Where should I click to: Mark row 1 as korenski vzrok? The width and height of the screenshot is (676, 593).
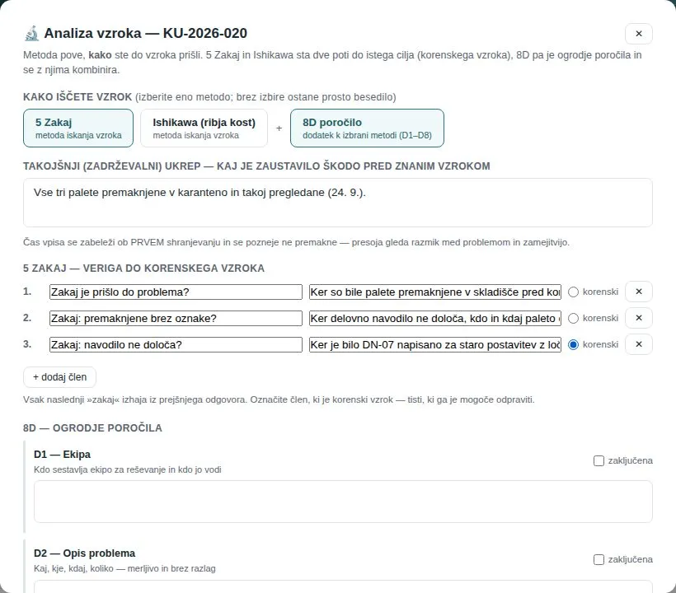(573, 292)
